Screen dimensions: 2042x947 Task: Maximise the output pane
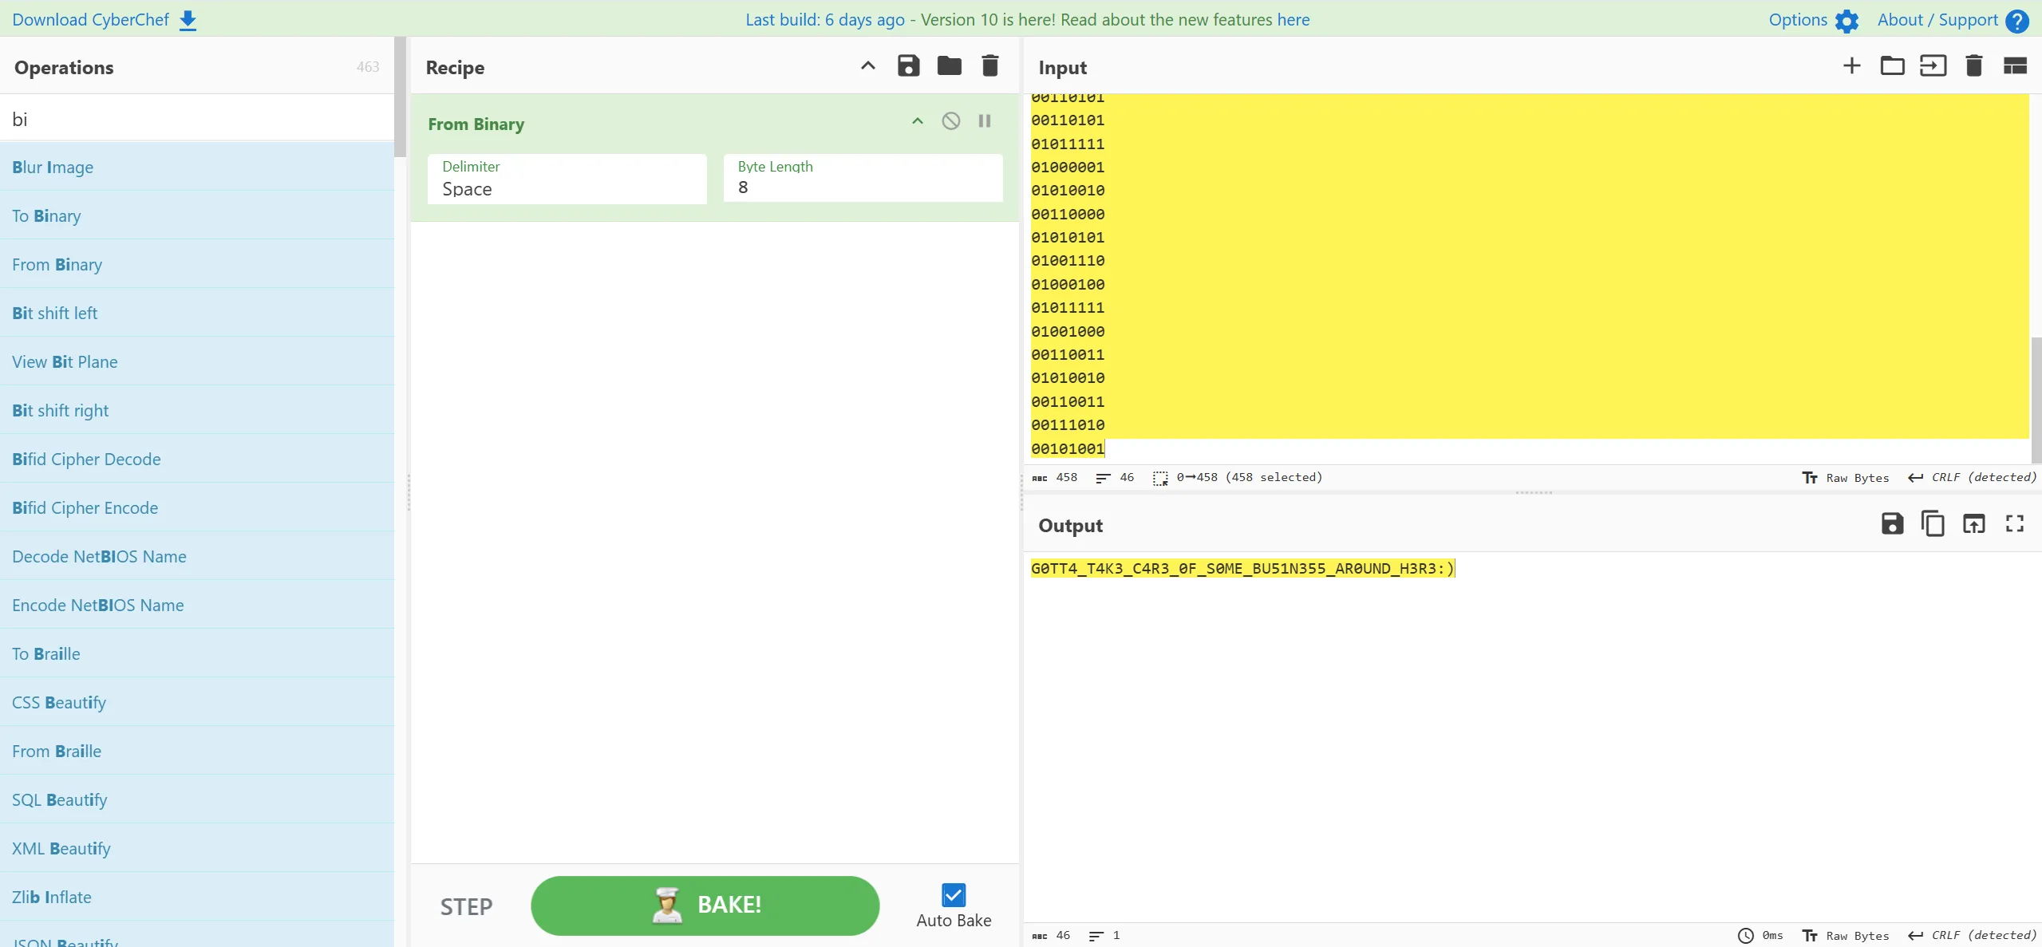(x=2015, y=524)
